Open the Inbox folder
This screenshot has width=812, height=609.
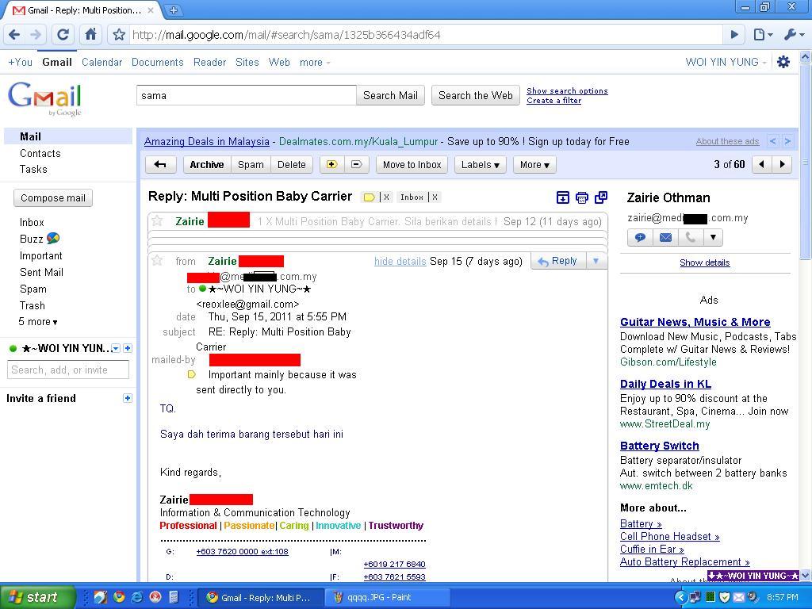click(x=32, y=222)
